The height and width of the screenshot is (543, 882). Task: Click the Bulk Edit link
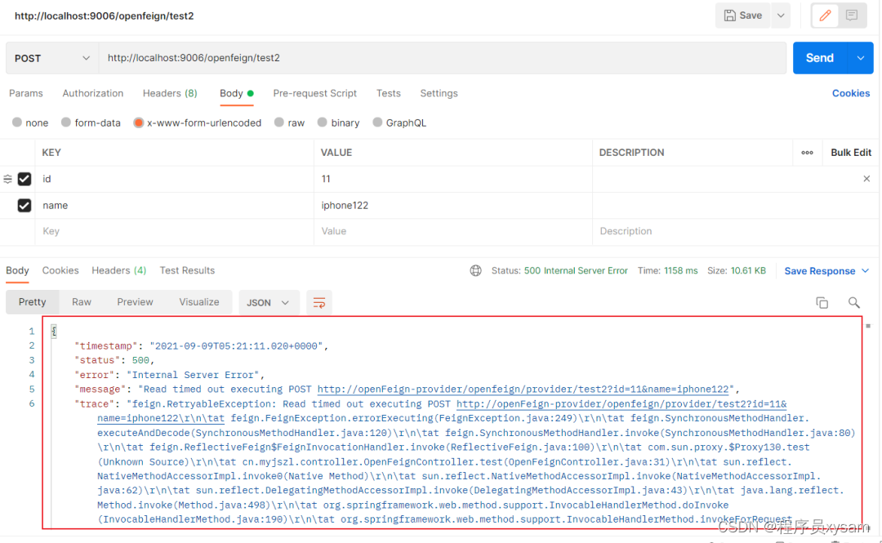850,153
